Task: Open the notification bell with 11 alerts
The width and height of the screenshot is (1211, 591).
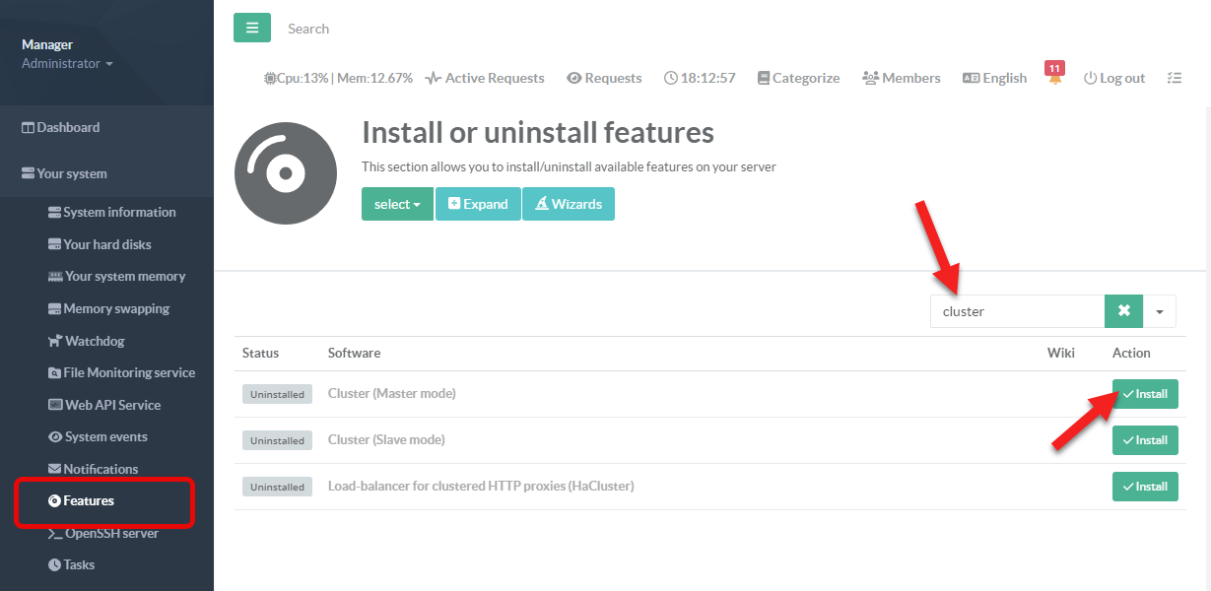Action: 1055,77
